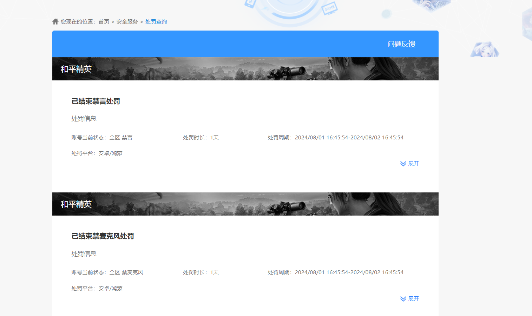Open the 问题反馈 feedback page
Image resolution: width=532 pixels, height=316 pixels.
click(x=401, y=44)
